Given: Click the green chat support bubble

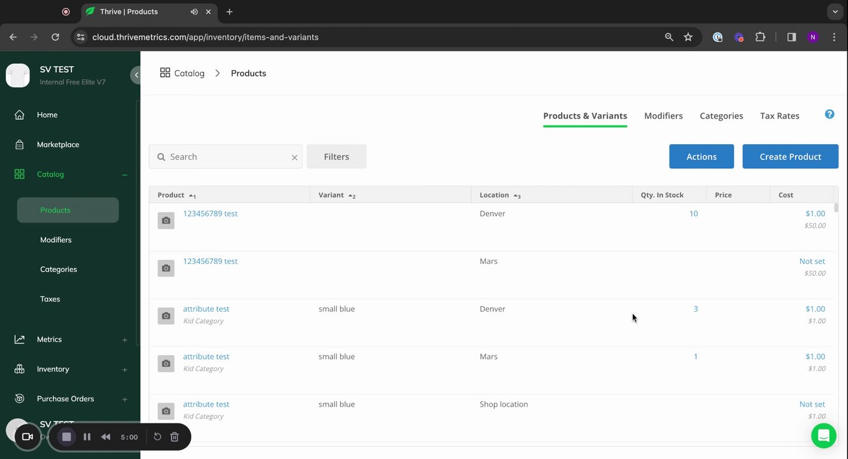Looking at the screenshot, I should [x=824, y=435].
